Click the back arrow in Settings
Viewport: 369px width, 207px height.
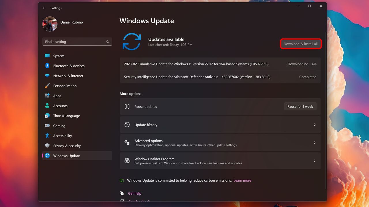coord(44,8)
